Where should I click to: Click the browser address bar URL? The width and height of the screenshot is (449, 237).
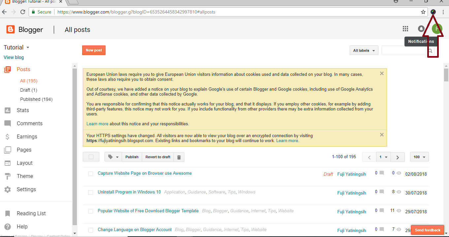(136, 12)
